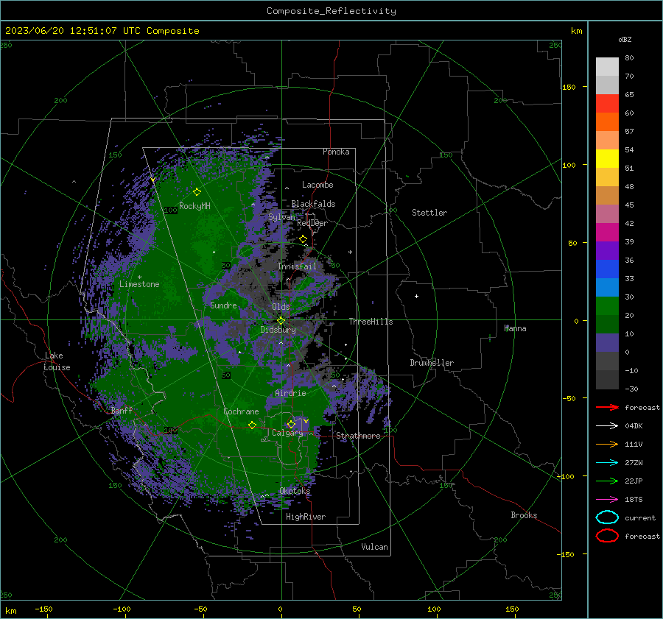This screenshot has width=663, height=619.
Task: Click the RedDeer label on map
Action: pos(312,223)
